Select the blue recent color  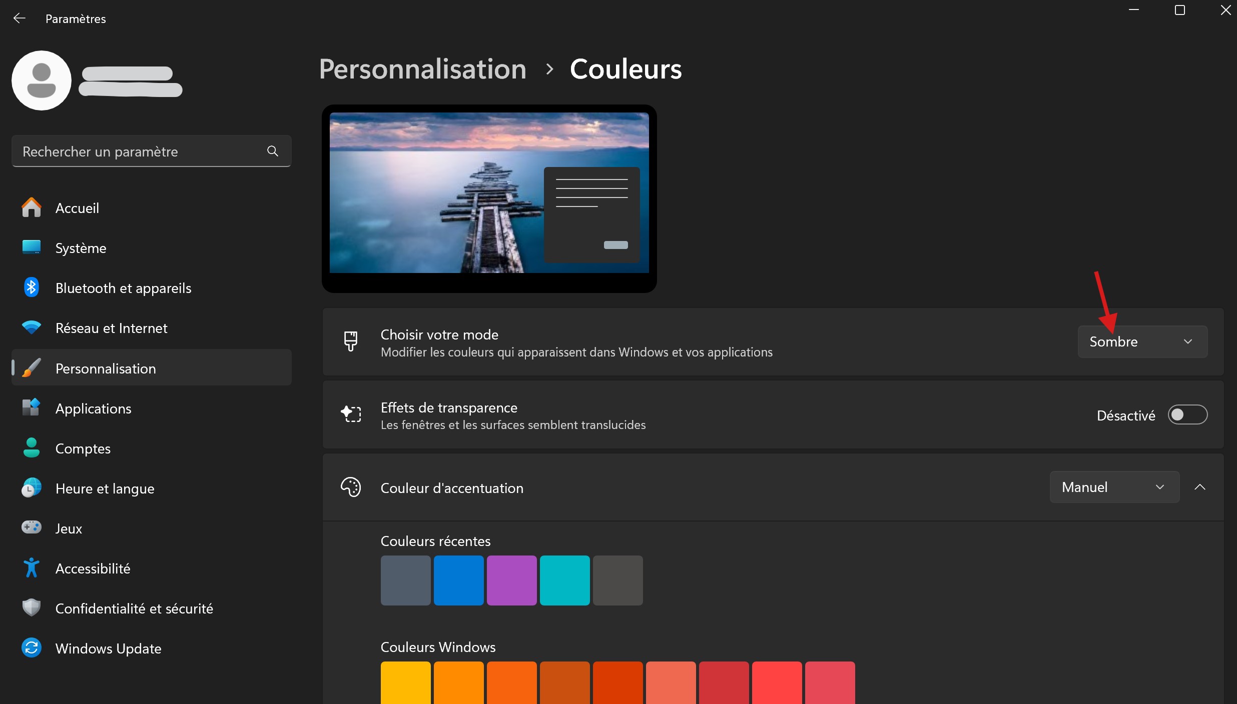point(459,580)
